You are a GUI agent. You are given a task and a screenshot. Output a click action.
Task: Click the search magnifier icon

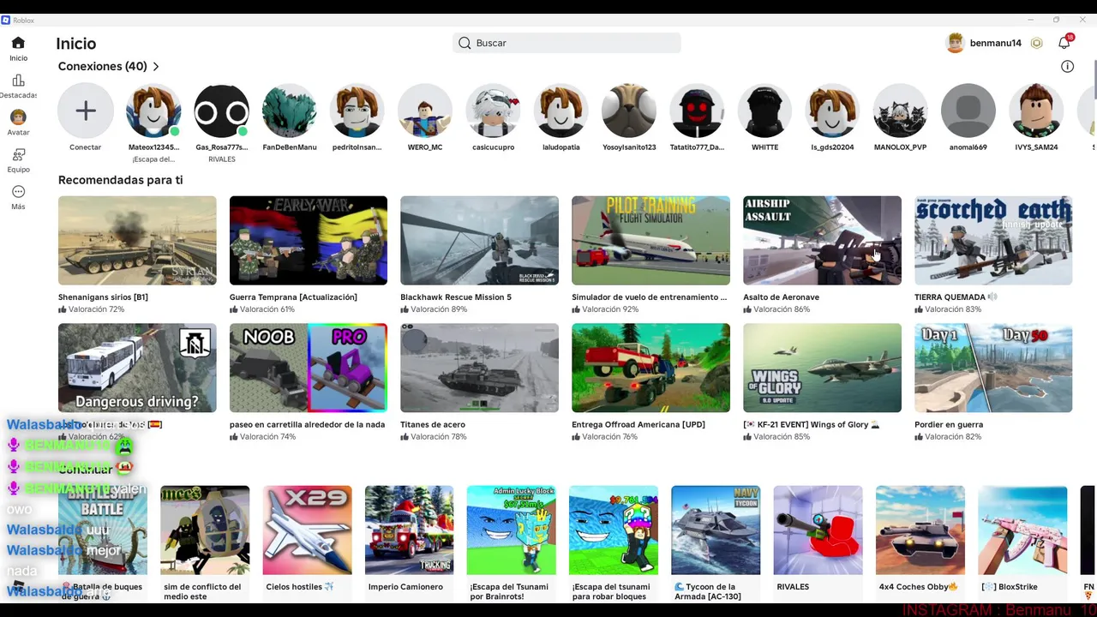[x=465, y=43]
